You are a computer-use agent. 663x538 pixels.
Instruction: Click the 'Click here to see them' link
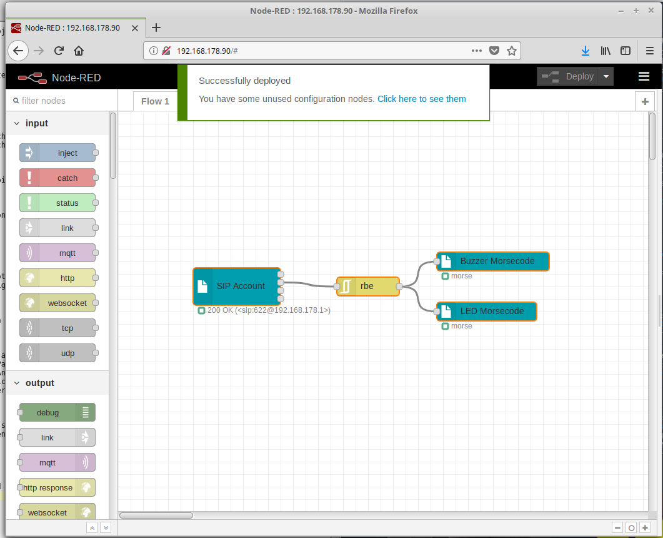pyautogui.click(x=421, y=99)
